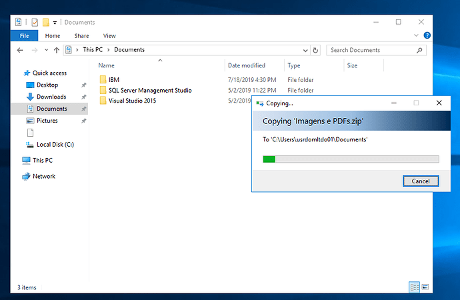
Task: Click the destination path text in Copying dialog
Action: coord(315,139)
